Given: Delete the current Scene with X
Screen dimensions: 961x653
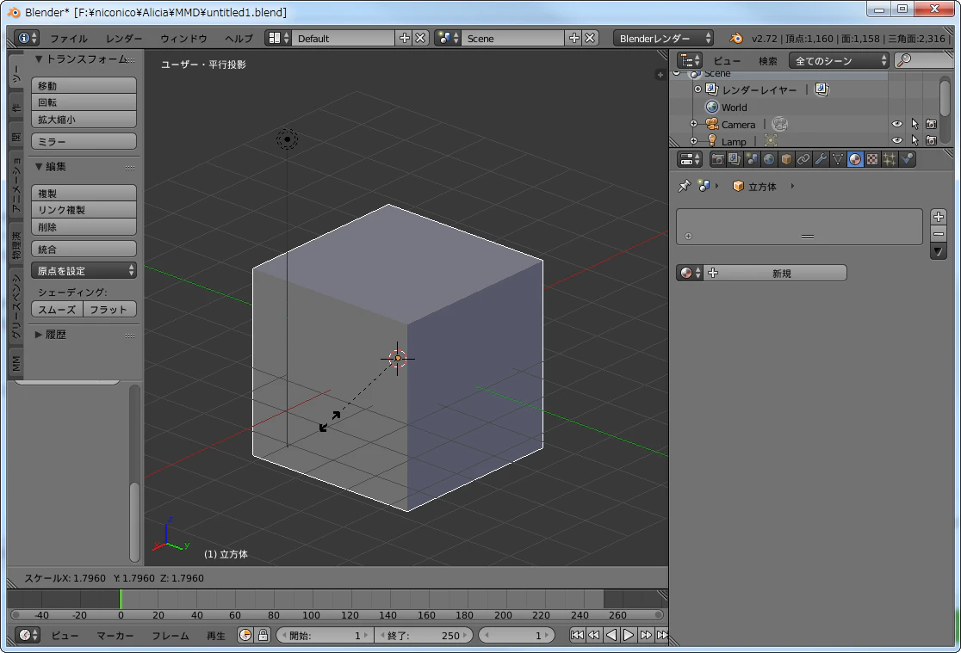Looking at the screenshot, I should (x=590, y=38).
